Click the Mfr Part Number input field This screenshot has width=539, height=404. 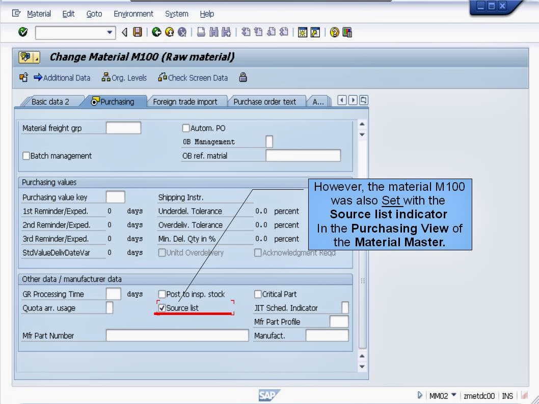click(176, 335)
